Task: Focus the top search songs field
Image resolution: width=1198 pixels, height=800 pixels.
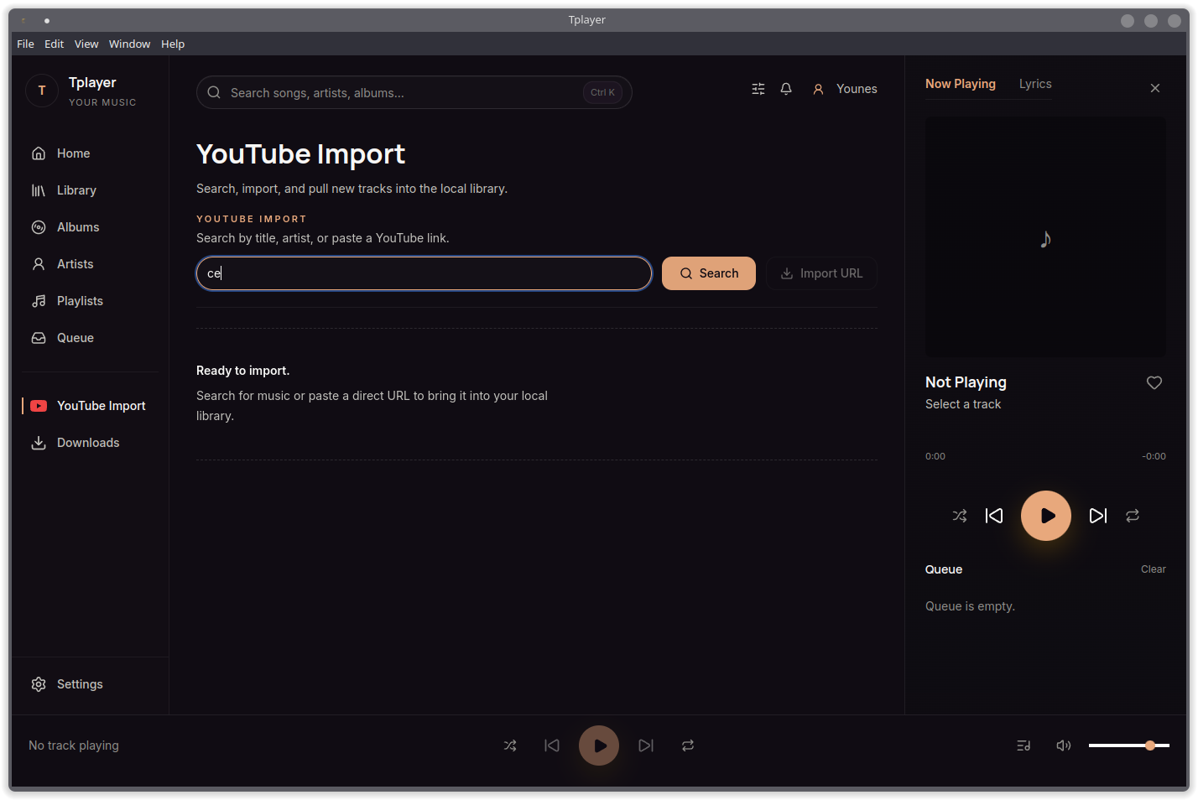Action: click(414, 92)
